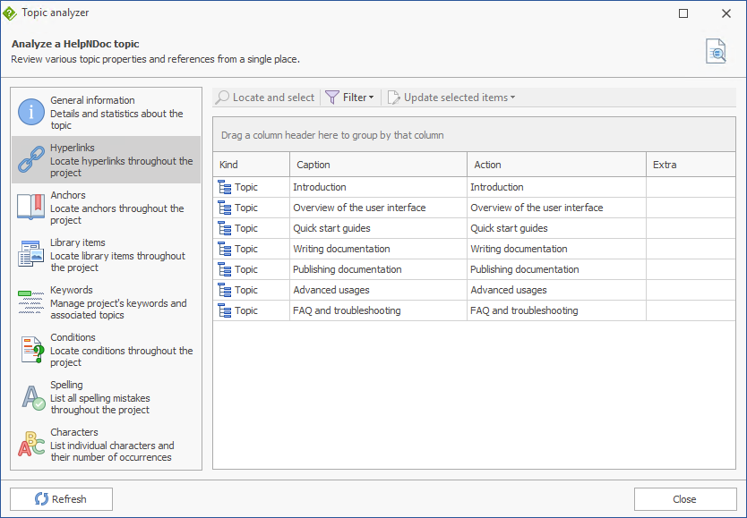Image resolution: width=747 pixels, height=518 pixels.
Task: Select caption cell Overview of the user interface
Action: point(378,208)
